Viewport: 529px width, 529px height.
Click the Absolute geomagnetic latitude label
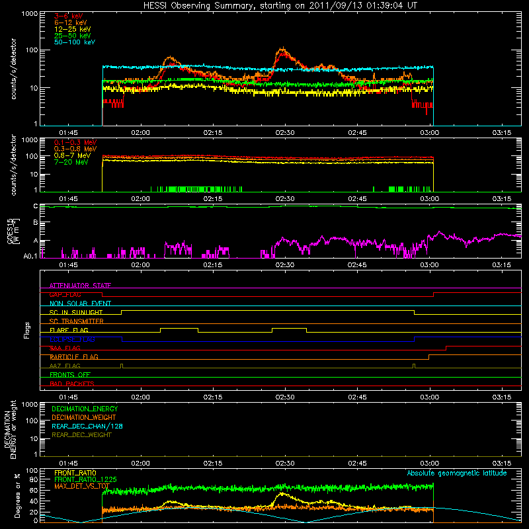pyautogui.click(x=457, y=473)
